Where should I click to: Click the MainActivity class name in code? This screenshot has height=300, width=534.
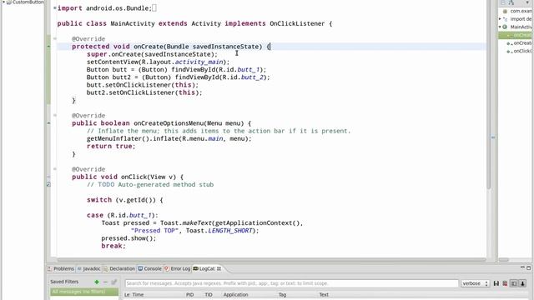[133, 23]
